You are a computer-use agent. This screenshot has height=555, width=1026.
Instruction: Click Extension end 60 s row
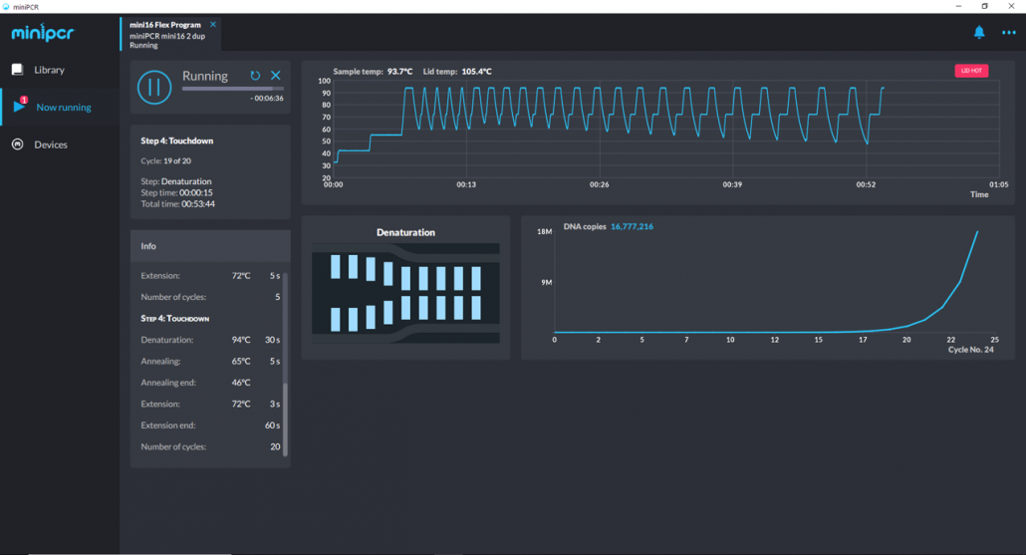coord(210,425)
